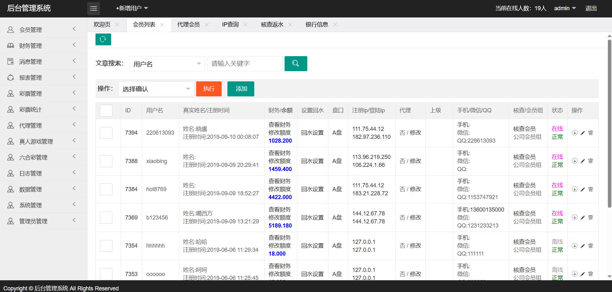Open the 用户名 search field dropdown
612x292 pixels.
pyautogui.click(x=167, y=64)
